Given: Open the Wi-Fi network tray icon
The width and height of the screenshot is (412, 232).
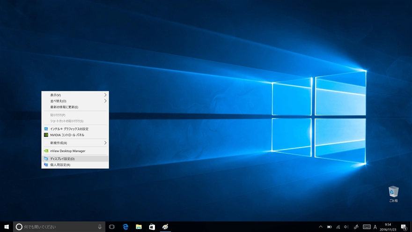Looking at the screenshot, I should [x=338, y=227].
